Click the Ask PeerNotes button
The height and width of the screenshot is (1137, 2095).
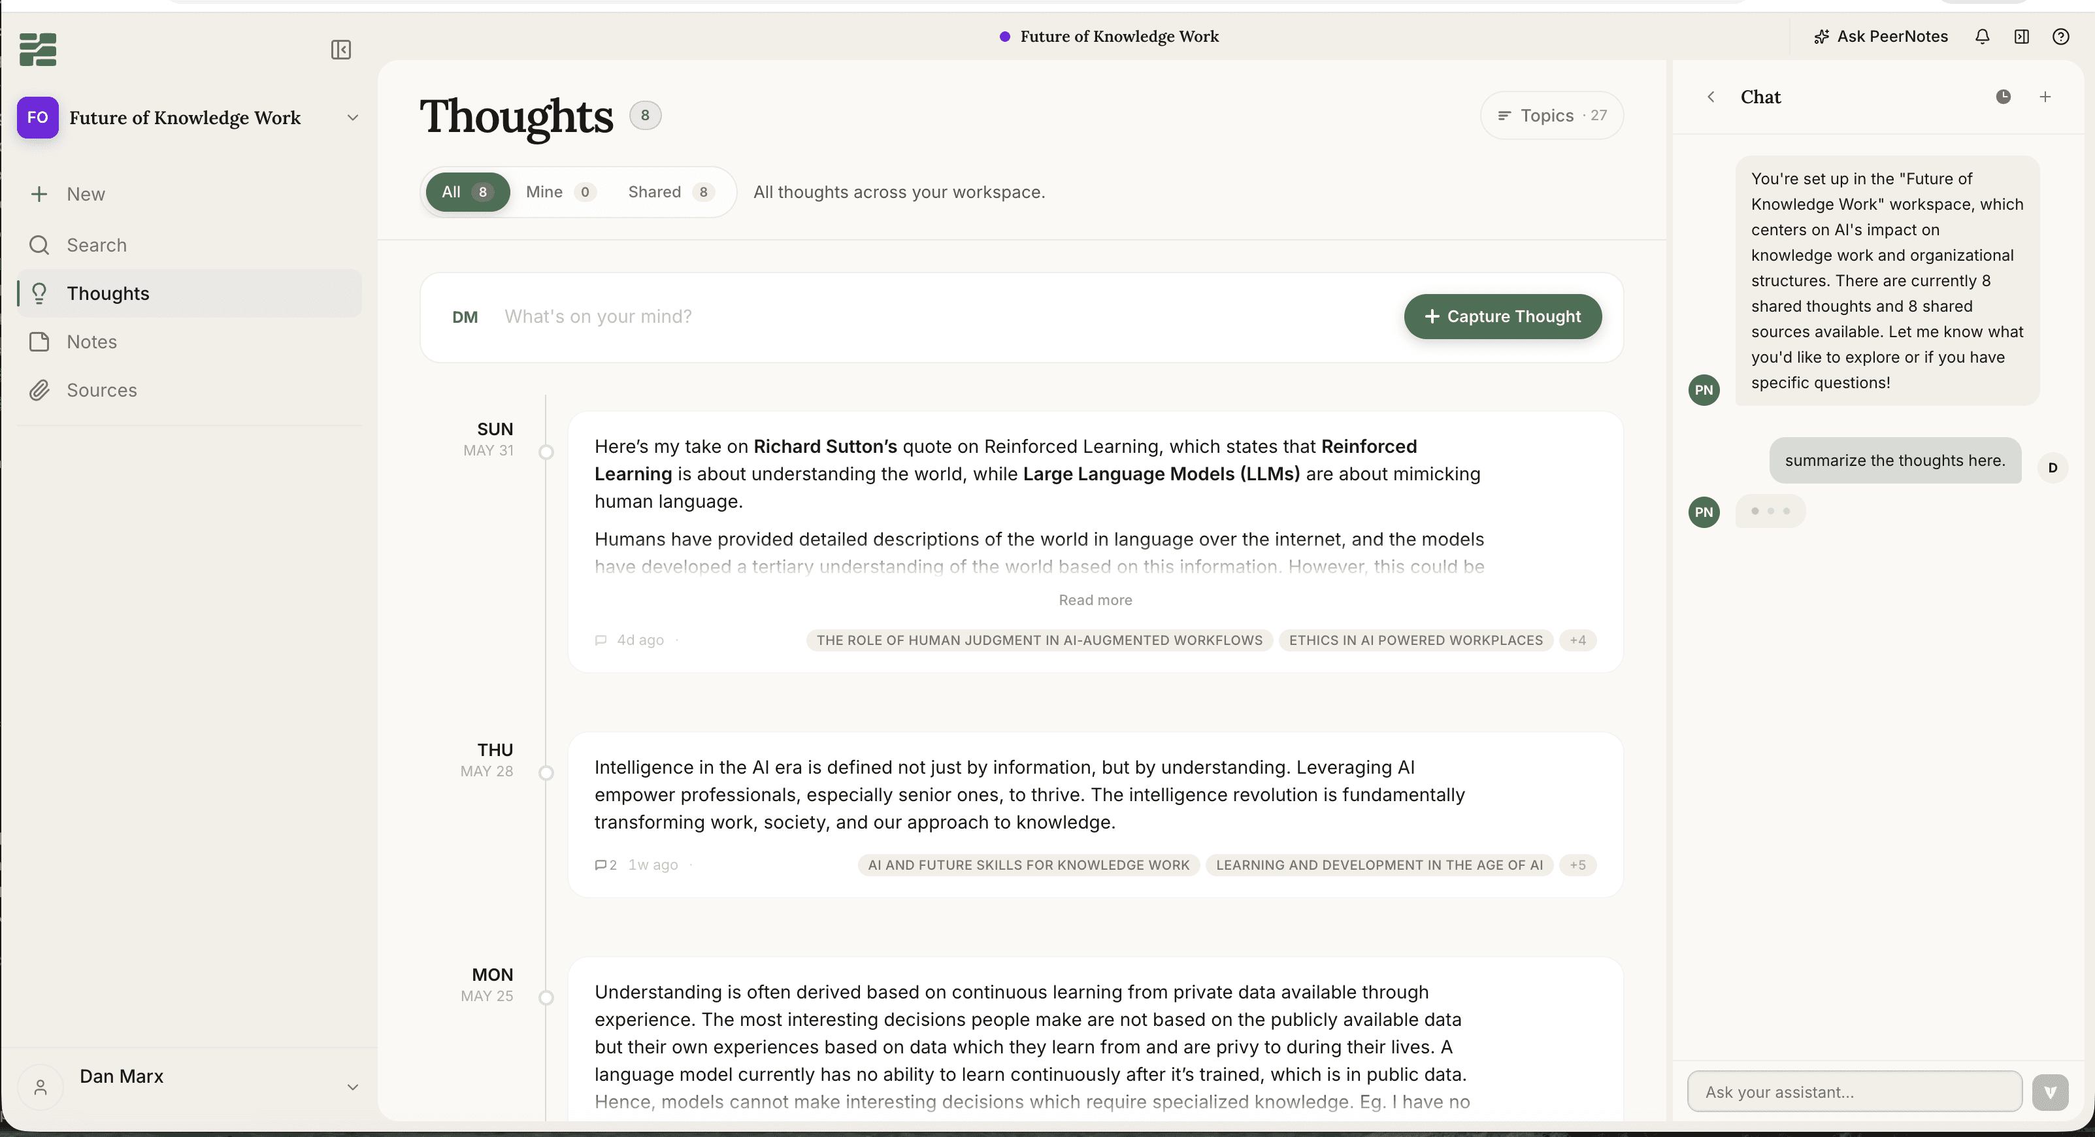click(x=1880, y=36)
